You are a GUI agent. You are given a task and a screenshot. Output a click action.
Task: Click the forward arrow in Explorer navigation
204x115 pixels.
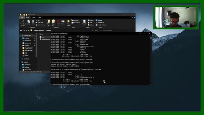point(24,31)
